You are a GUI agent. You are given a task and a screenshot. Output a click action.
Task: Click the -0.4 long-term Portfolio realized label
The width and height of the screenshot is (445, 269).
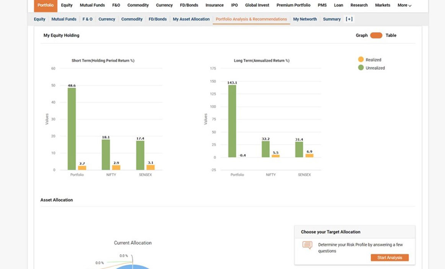point(242,156)
